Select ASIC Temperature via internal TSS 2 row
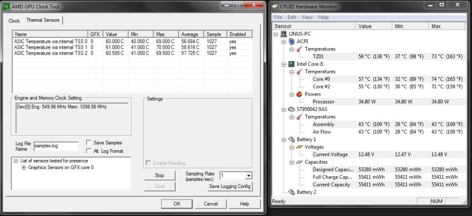Screen dimensions: 472x216 132,53
